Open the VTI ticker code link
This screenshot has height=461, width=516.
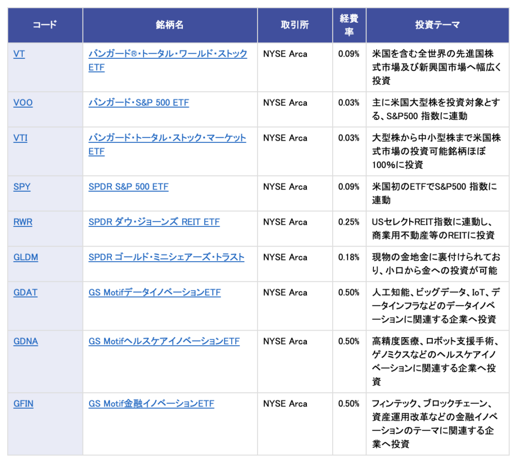click(x=20, y=138)
